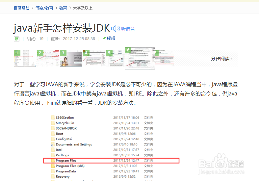Screen dimensions: 259x181
Task: Click the Intel folder name
Action: click(59, 150)
